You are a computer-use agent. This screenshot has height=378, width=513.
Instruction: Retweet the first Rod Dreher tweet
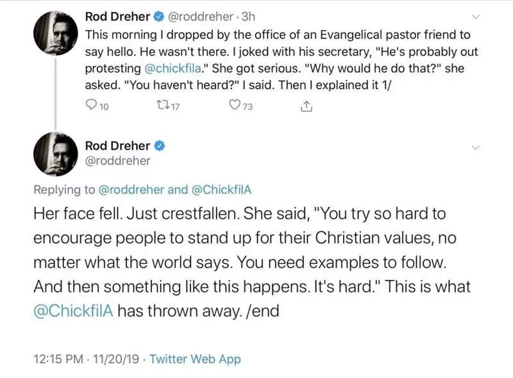[164, 107]
